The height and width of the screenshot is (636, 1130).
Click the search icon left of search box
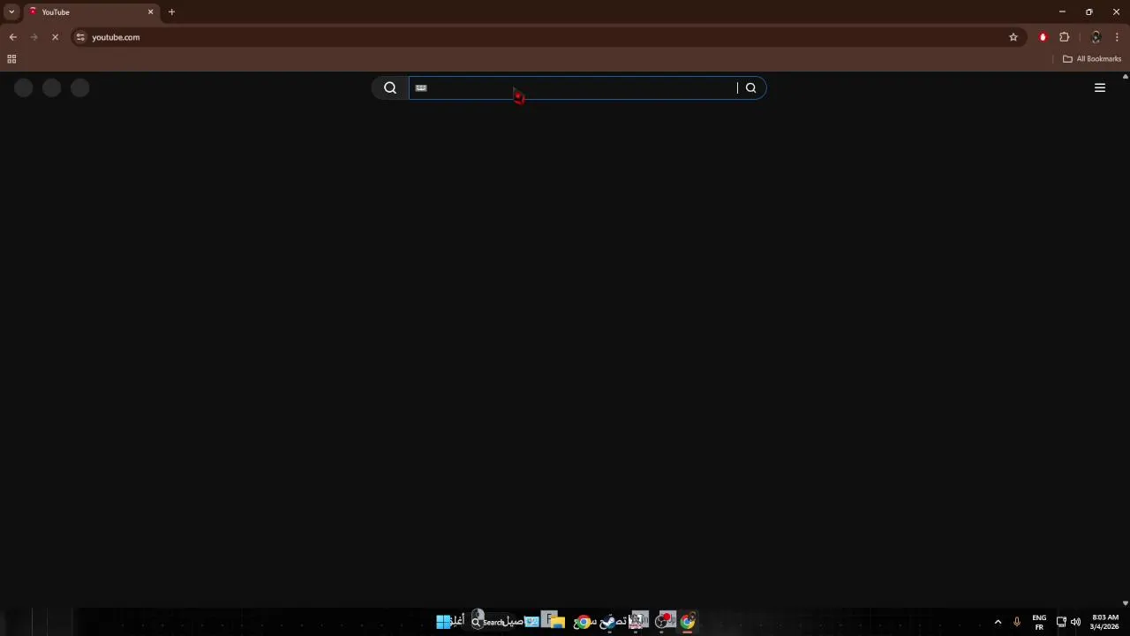point(390,87)
